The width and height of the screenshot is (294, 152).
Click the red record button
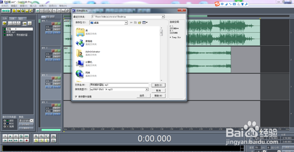pos(27,140)
